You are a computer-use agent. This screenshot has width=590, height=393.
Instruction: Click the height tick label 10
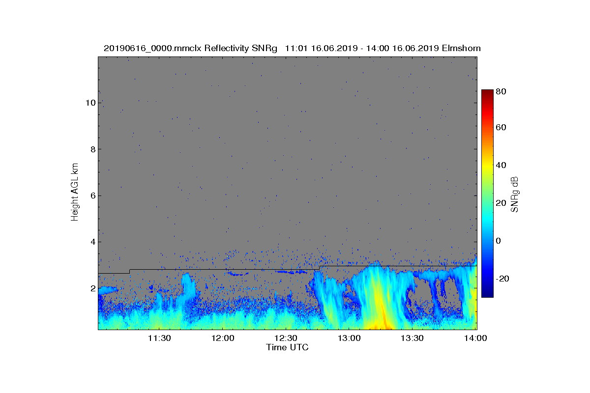click(x=90, y=103)
